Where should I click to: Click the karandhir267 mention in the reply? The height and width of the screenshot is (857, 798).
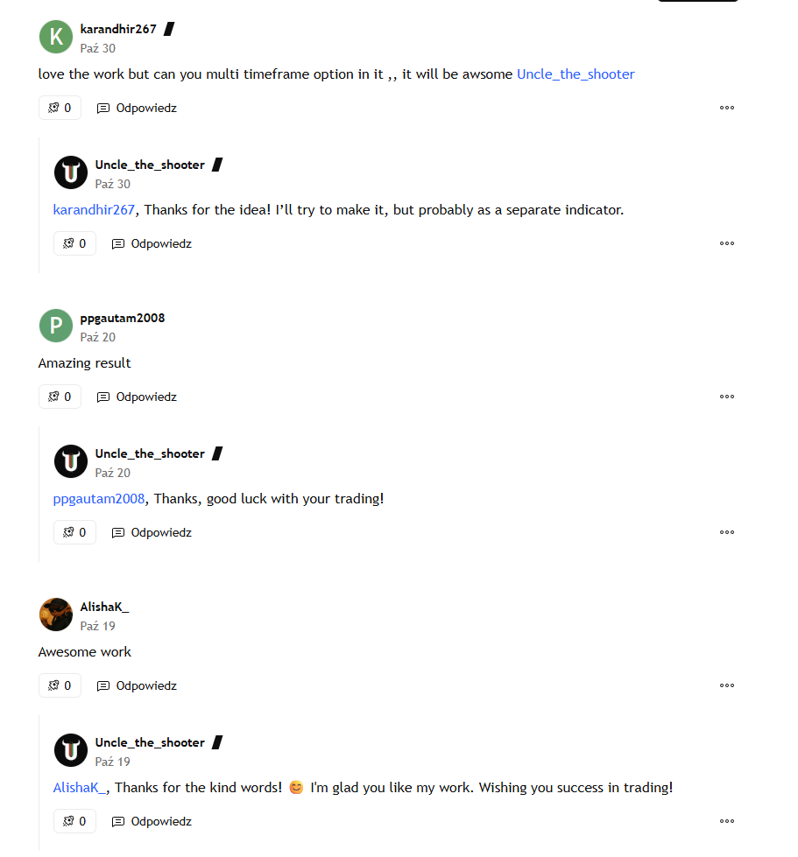(94, 210)
